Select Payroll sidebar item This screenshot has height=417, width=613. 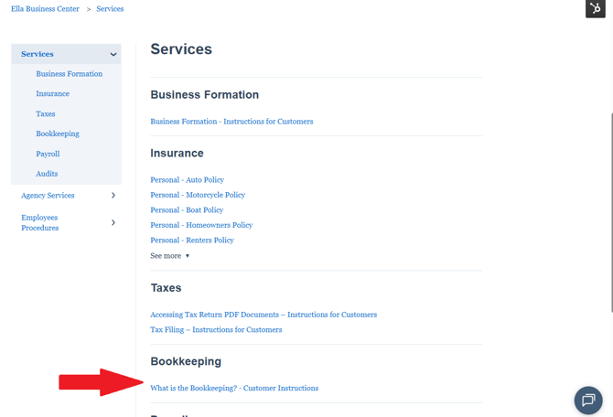tap(48, 154)
